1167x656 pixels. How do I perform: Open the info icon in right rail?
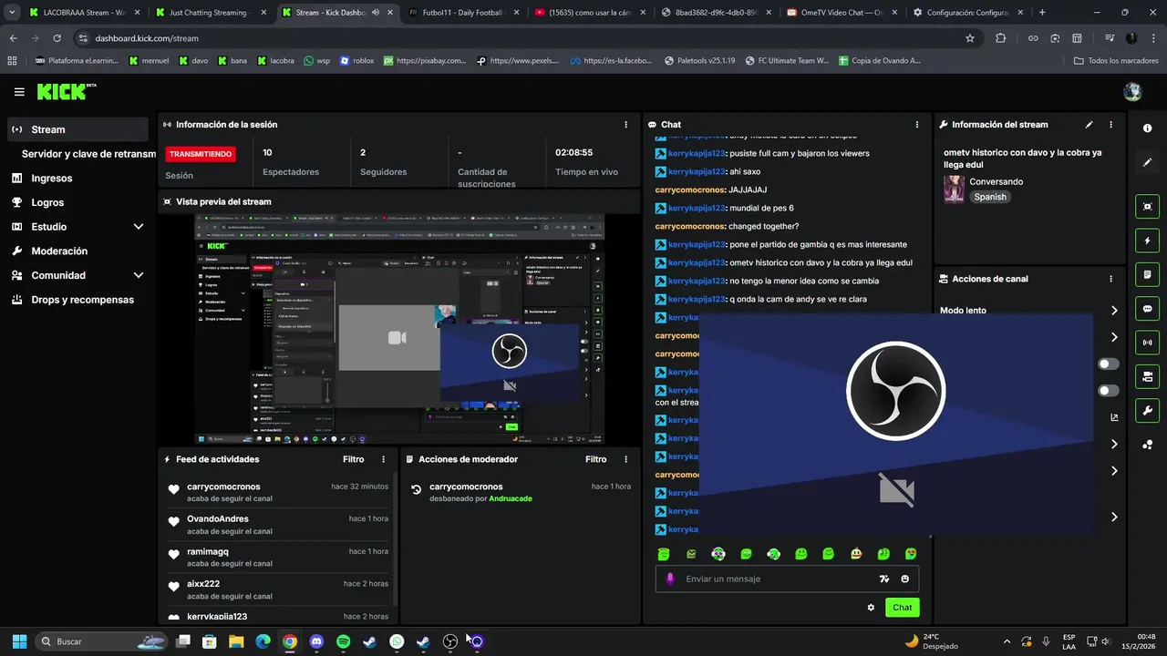pos(1147,128)
